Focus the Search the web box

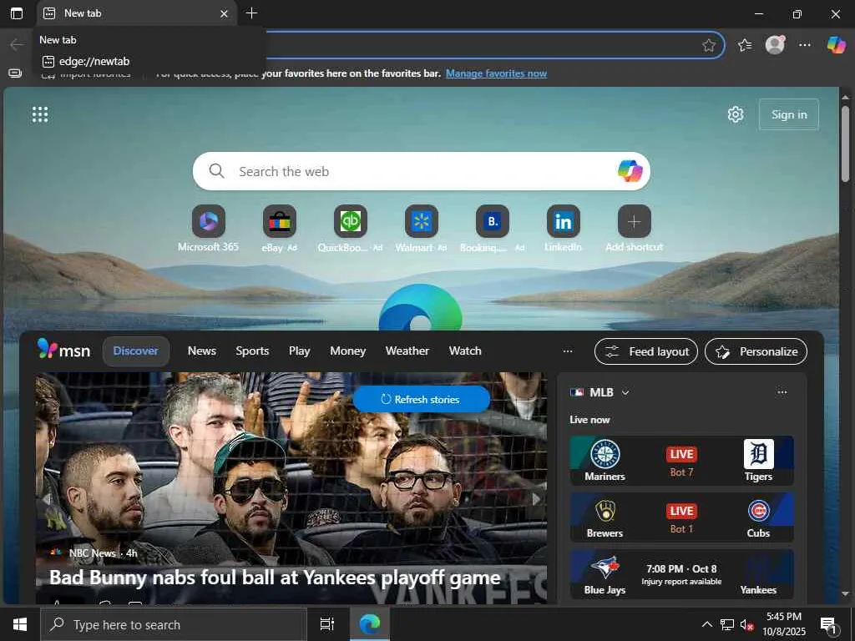(x=421, y=171)
